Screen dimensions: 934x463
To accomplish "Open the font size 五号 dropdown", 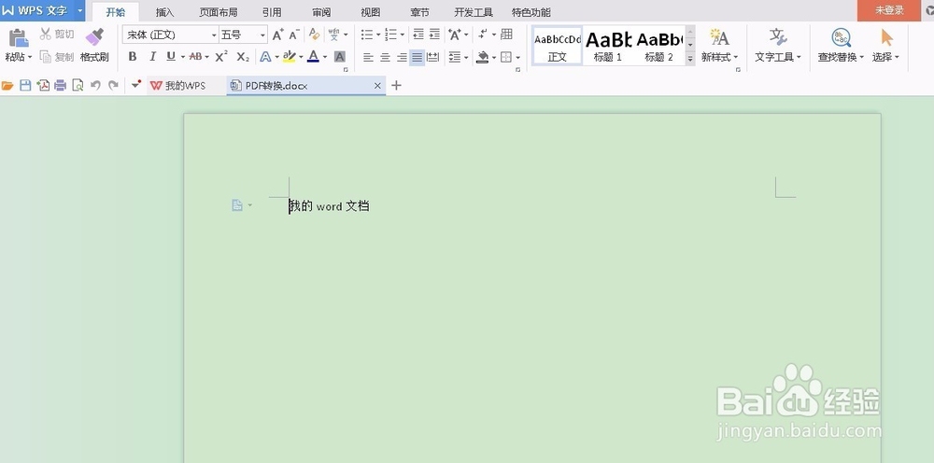I will tap(262, 35).
